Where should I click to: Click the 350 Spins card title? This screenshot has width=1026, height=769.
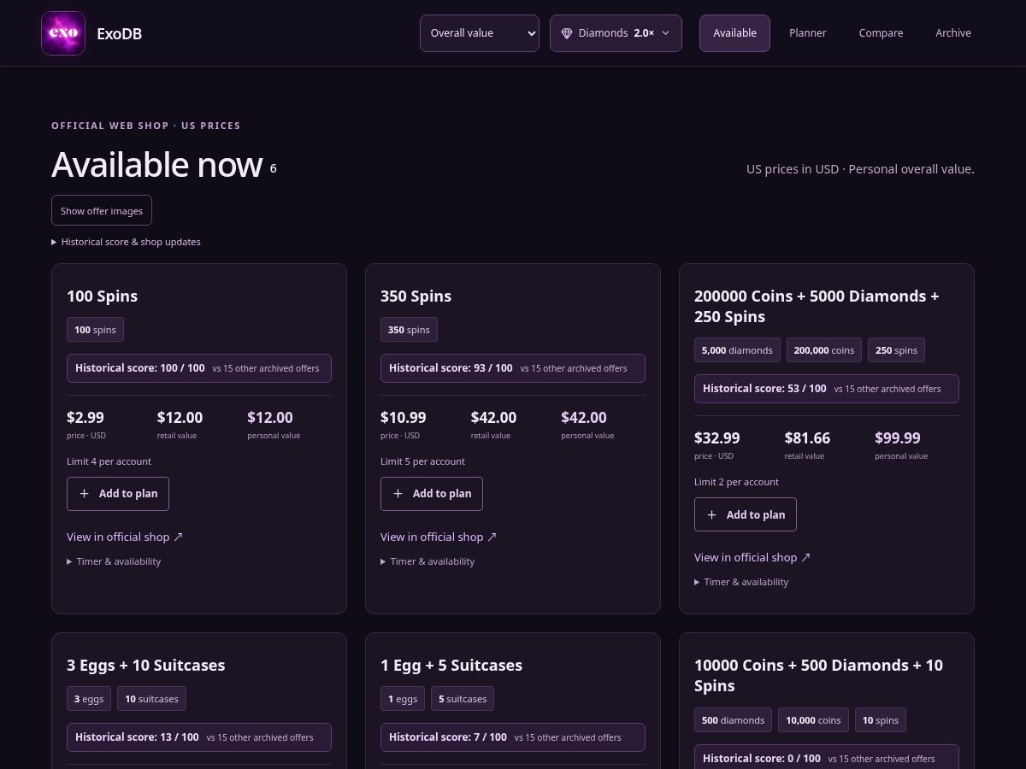[x=416, y=296]
